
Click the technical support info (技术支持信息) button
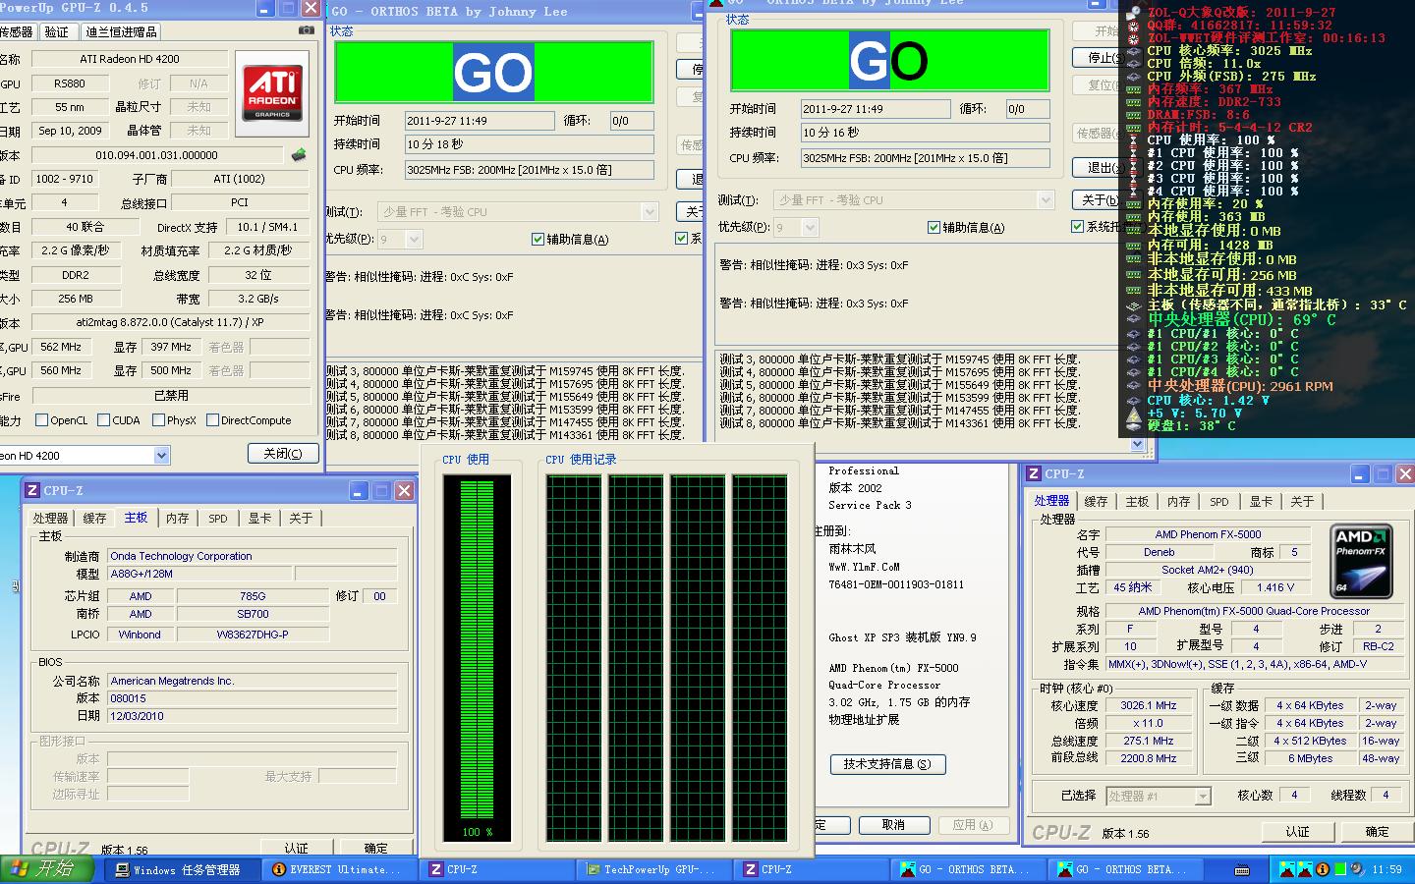[x=887, y=764]
